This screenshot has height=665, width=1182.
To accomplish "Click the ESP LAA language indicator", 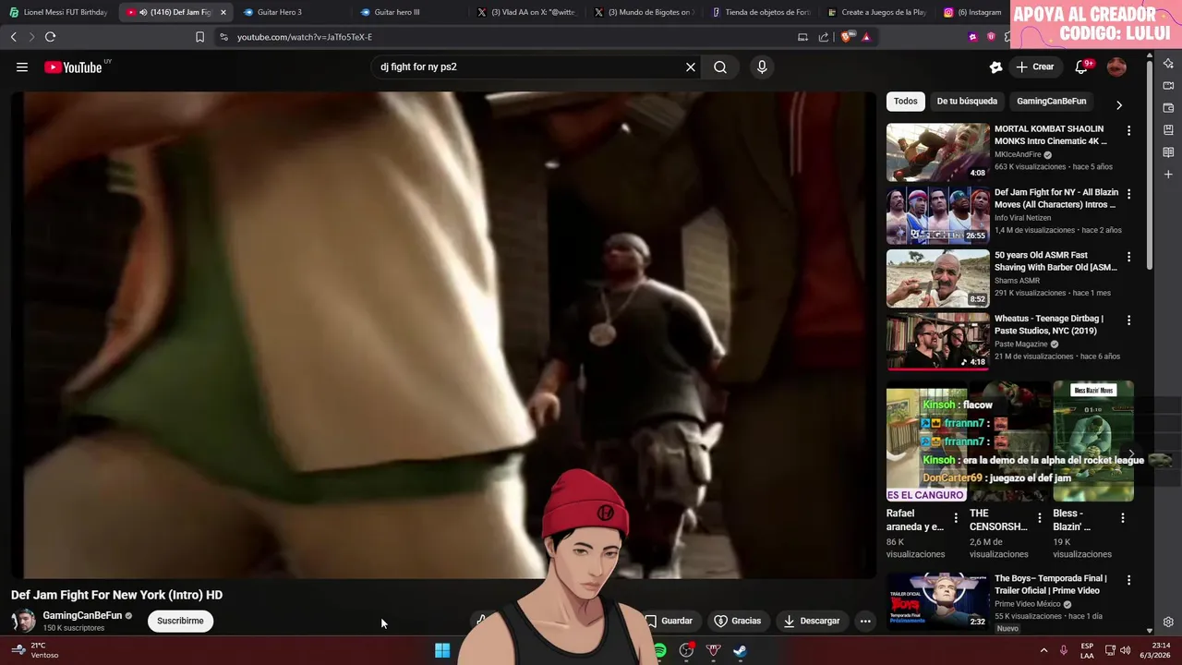I will [x=1087, y=650].
